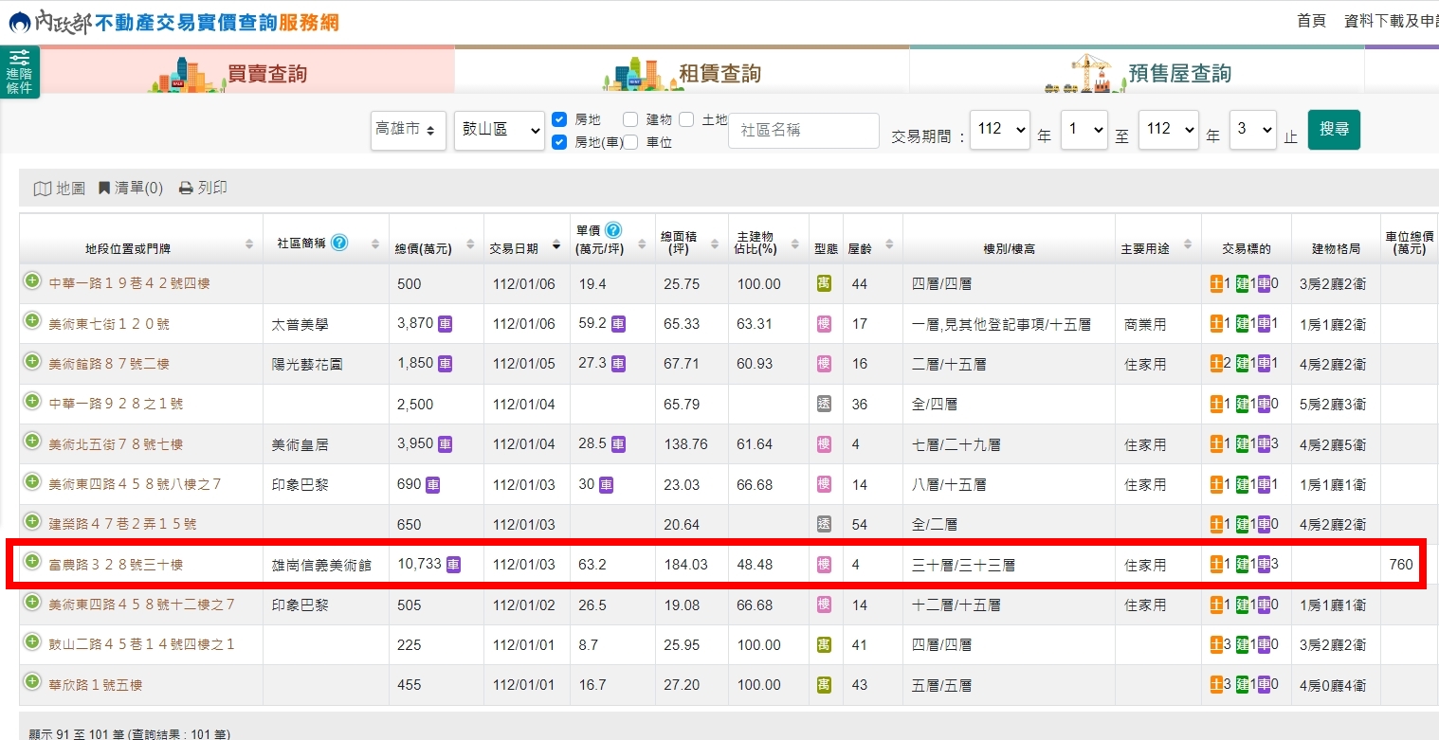This screenshot has height=740, width=1439.
Task: Click the 樓 type badge in 美術東七街120號 row
Action: (x=824, y=324)
